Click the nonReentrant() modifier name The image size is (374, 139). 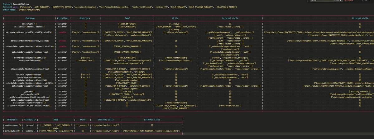pyautogui.click(x=13, y=125)
